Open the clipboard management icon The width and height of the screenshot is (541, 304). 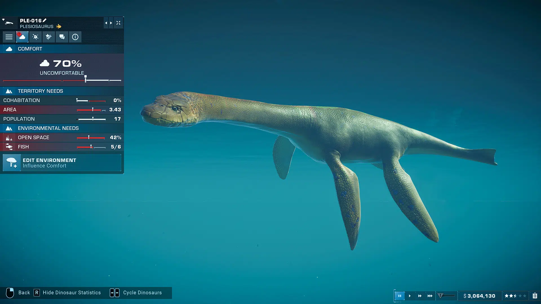535,296
